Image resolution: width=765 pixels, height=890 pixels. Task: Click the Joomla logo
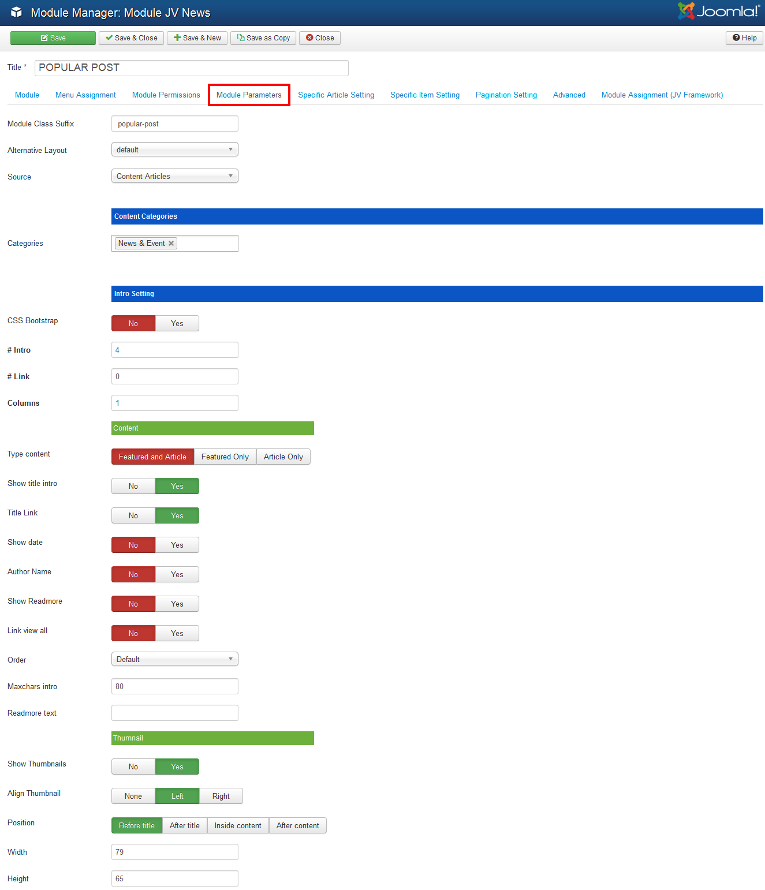click(718, 12)
